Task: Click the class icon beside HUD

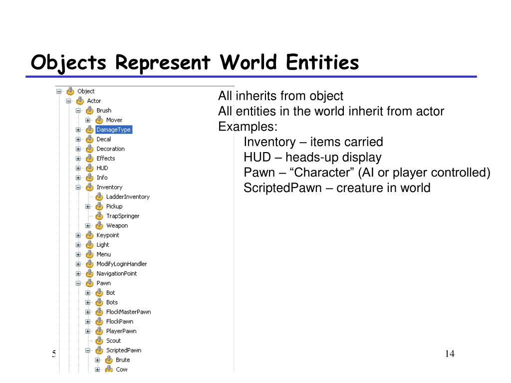Action: [90, 168]
